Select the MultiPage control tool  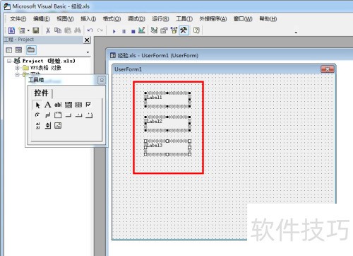[89, 115]
